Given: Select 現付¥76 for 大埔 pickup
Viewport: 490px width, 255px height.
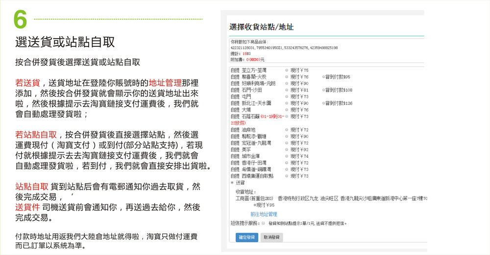Looking at the screenshot, I should pyautogui.click(x=287, y=110).
